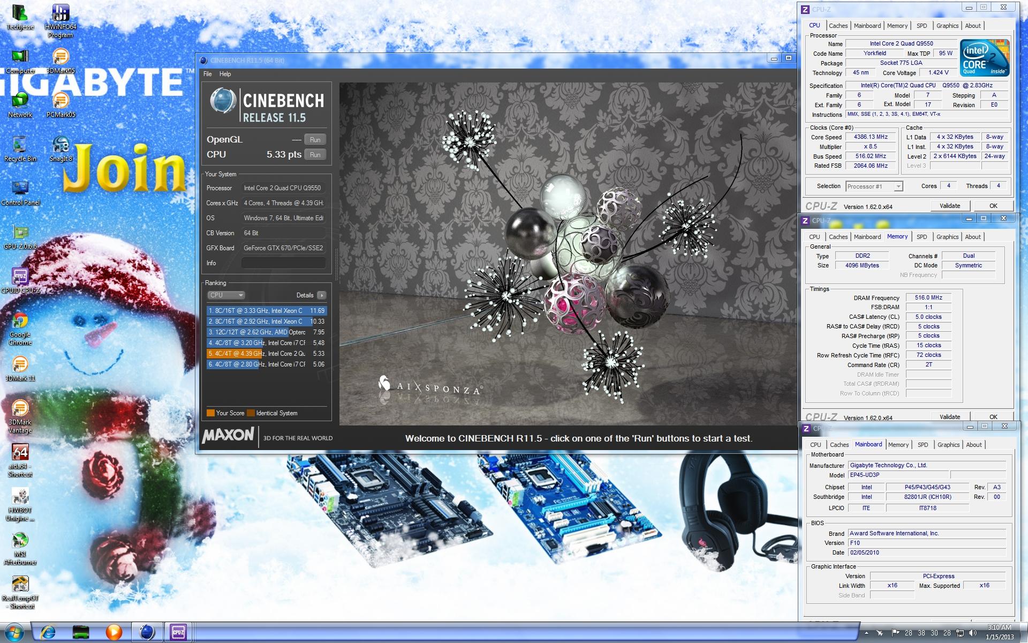
Task: Open About tab in bottom CPU-Z window
Action: (x=973, y=445)
